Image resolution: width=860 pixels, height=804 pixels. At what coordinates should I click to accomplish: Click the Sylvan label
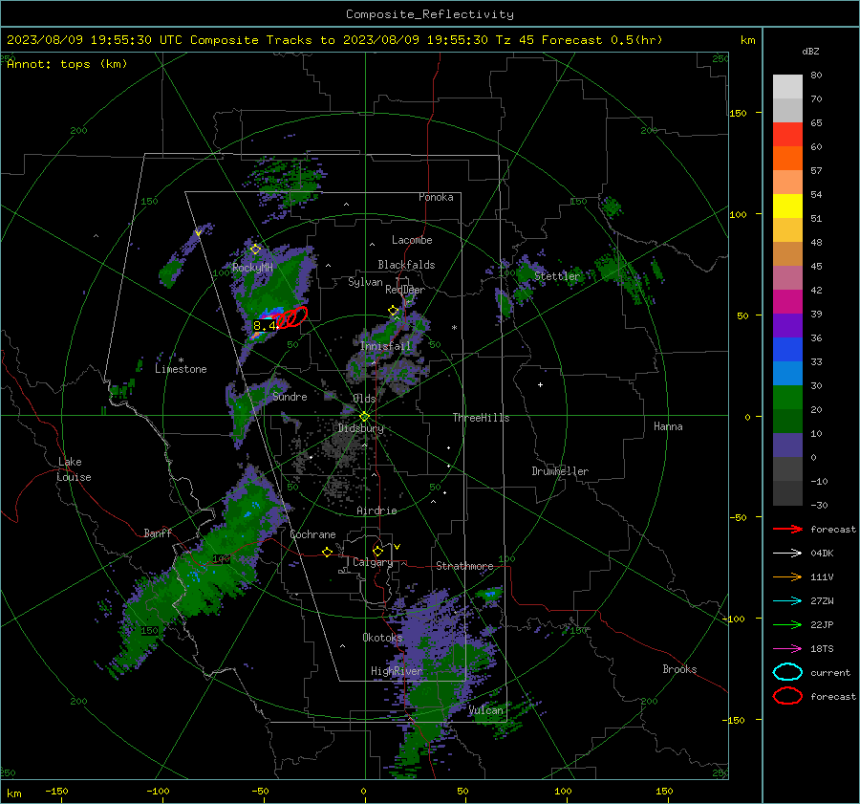point(365,282)
